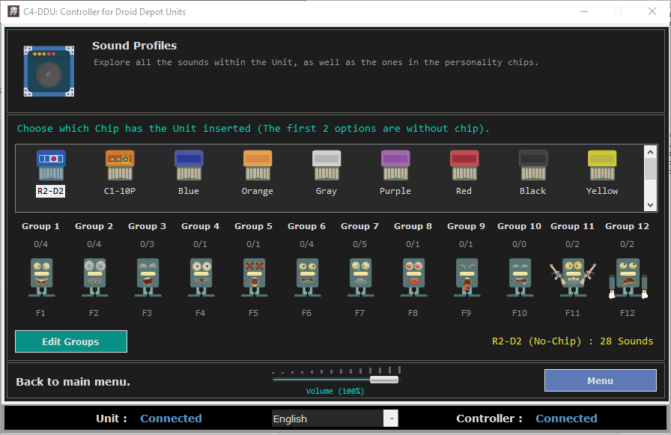Image resolution: width=671 pixels, height=435 pixels.
Task: Click the Group 12 label
Action: (627, 226)
